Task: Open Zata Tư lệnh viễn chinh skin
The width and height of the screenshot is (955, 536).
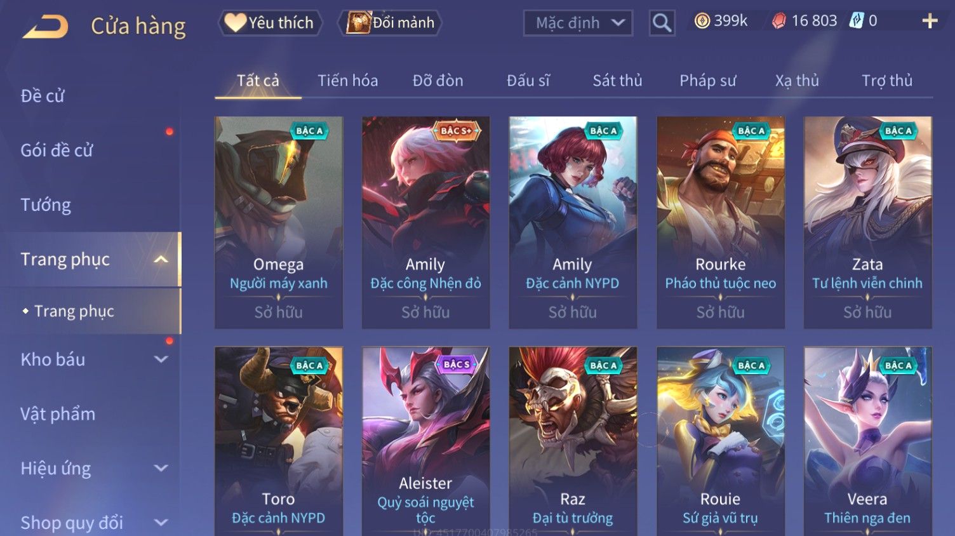Action: (x=867, y=222)
